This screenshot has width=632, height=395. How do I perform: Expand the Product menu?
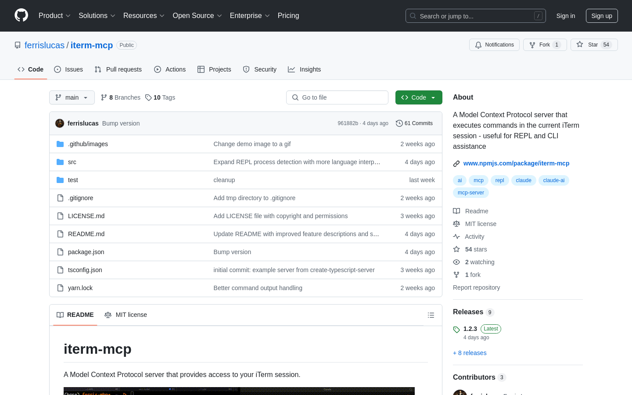pyautogui.click(x=54, y=16)
